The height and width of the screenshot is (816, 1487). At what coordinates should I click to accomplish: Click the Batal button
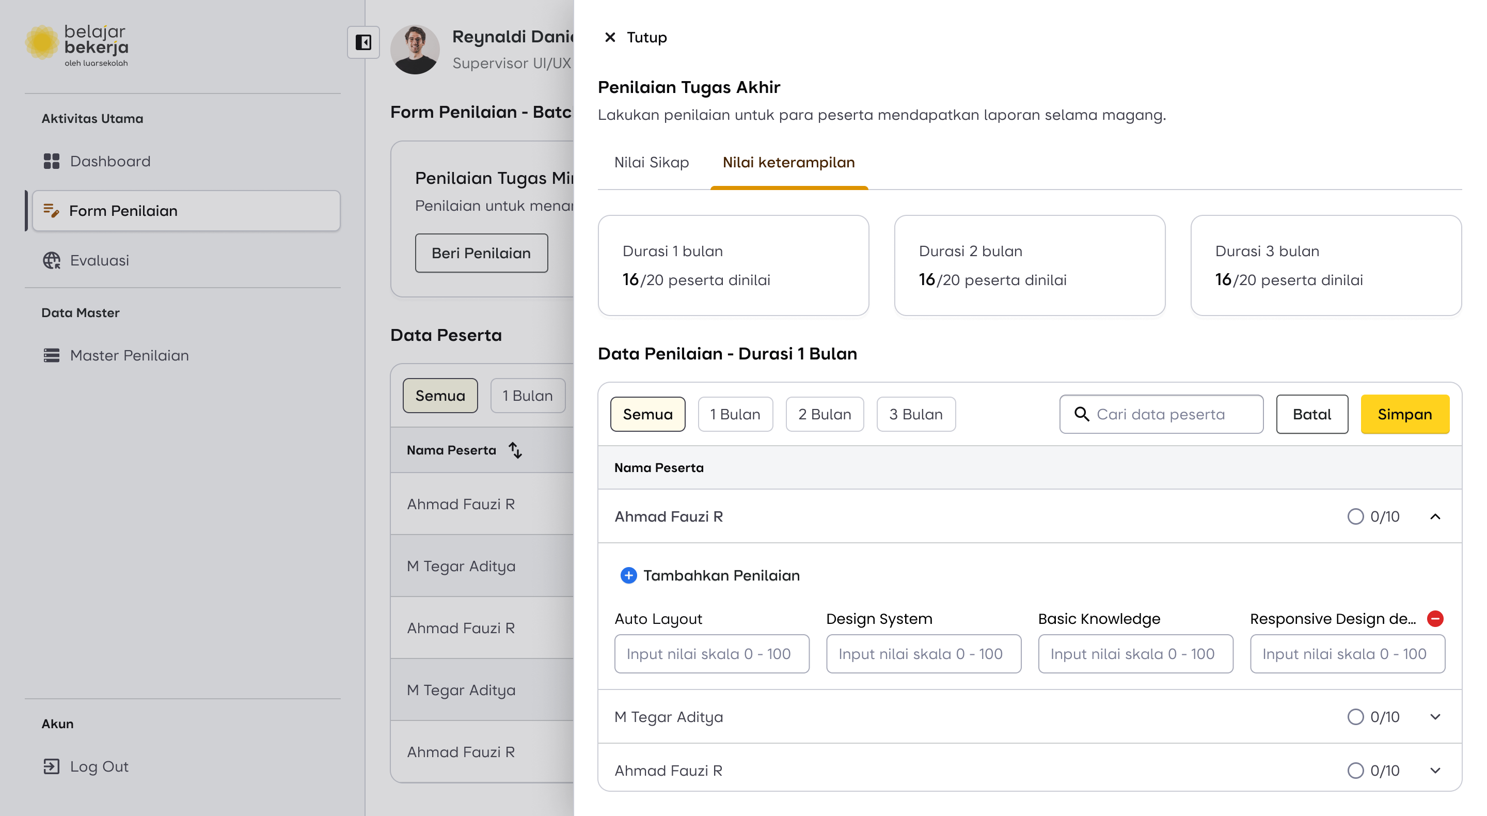[x=1311, y=414]
